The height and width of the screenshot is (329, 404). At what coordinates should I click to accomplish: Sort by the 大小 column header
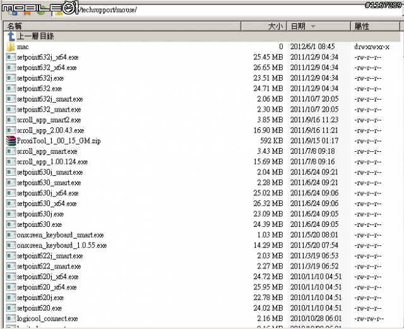point(264,26)
